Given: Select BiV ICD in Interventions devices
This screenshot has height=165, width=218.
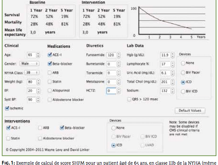Looking at the screenshot, I should pos(142,136).
